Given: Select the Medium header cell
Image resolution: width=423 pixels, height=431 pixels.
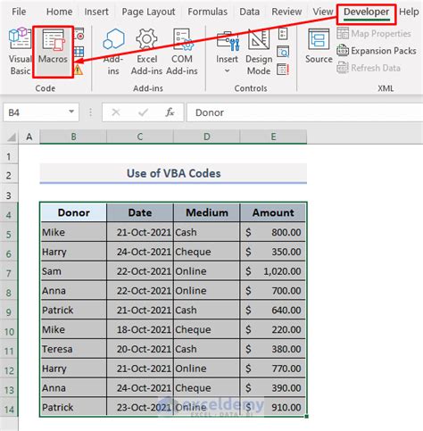Looking at the screenshot, I should [206, 212].
